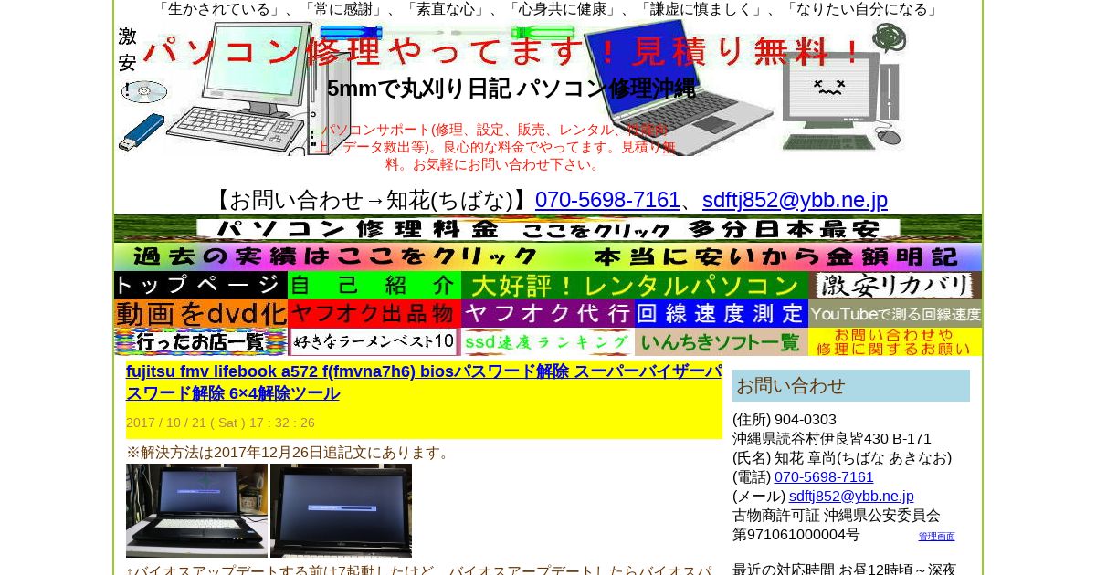Image resolution: width=1096 pixels, height=575 pixels.
Task: Open the 過去の実績 past results banner
Action: [548, 256]
